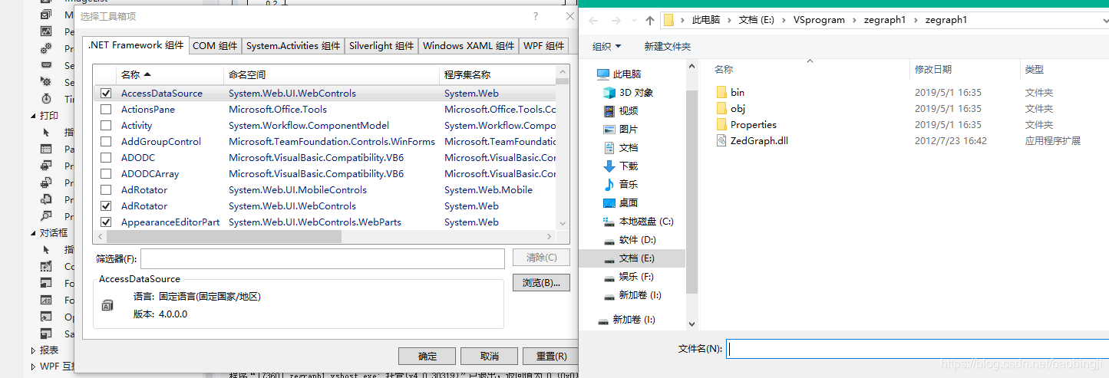This screenshot has width=1109, height=378.
Task: Open 组织 dropdown in file dialog
Action: [607, 47]
